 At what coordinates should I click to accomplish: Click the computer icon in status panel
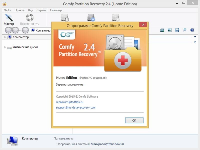12,141
